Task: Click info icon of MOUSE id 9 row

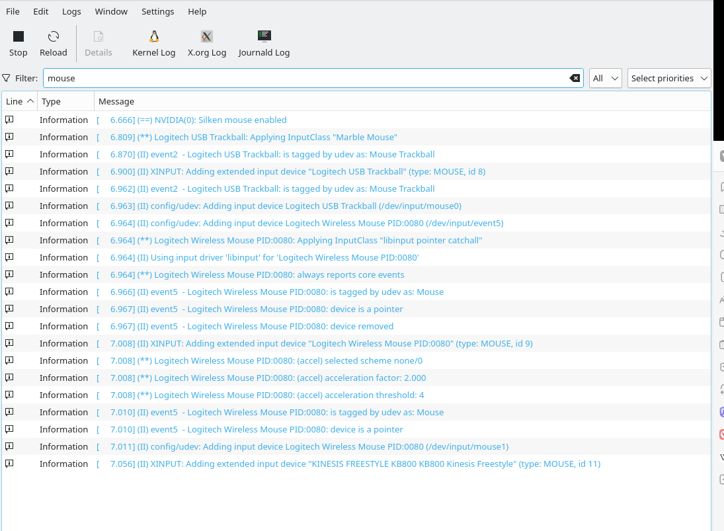Action: [x=9, y=343]
